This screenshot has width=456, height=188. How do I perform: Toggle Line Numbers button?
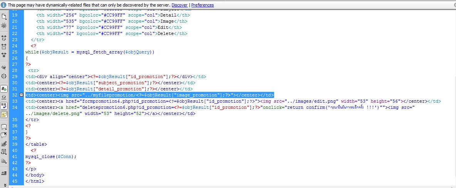[4, 88]
